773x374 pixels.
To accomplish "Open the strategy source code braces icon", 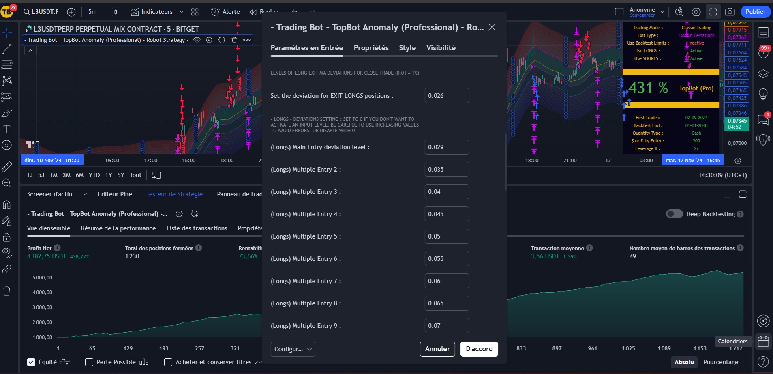I will pos(222,40).
